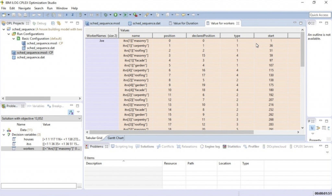Expand the Data (11) node

[4, 130]
